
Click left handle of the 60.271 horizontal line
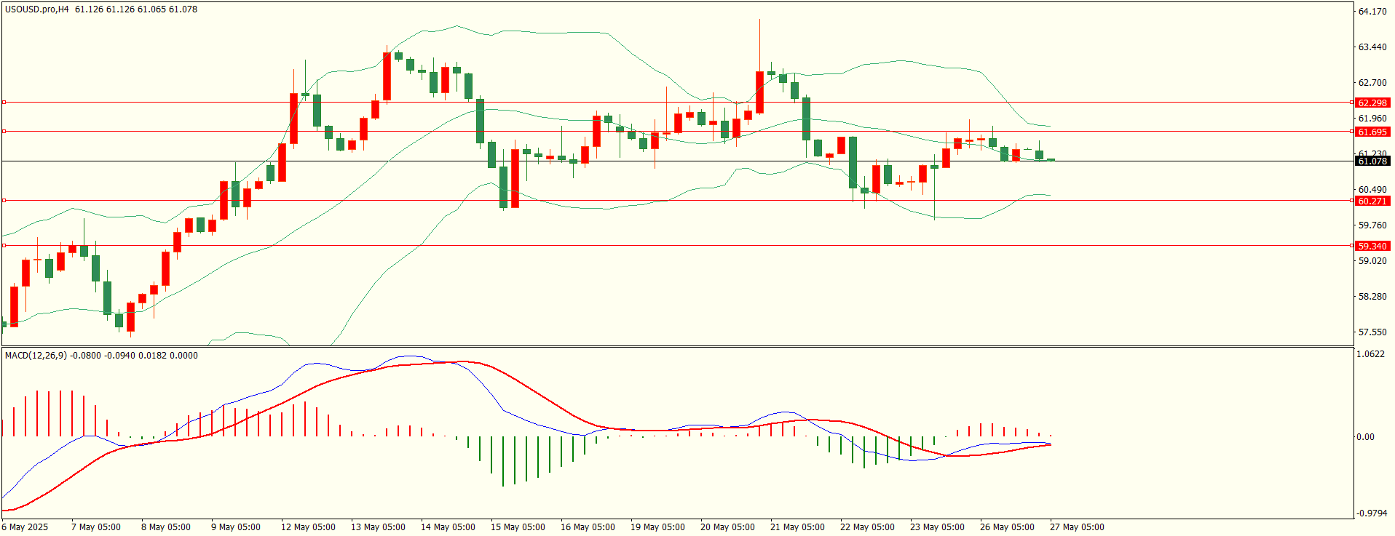[x=4, y=200]
